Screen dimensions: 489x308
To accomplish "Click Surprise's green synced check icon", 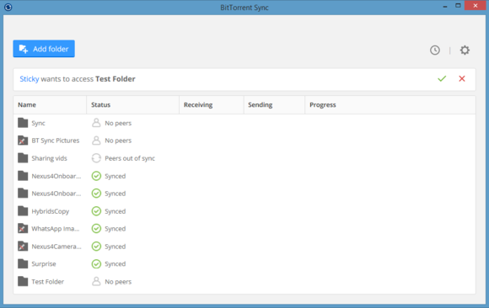I will pyautogui.click(x=96, y=263).
